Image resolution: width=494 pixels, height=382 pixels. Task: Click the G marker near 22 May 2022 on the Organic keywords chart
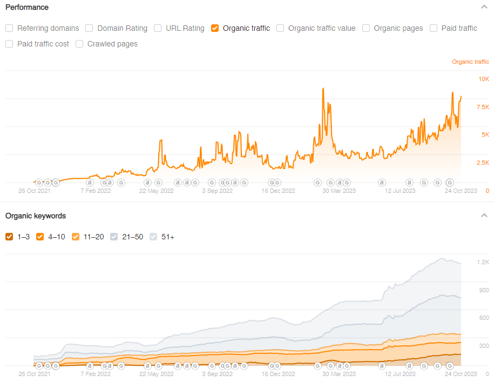pos(159,366)
